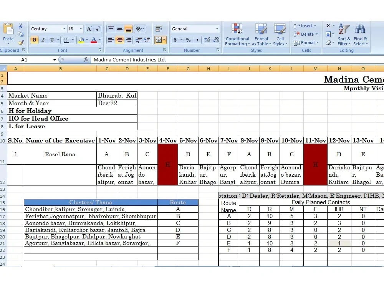The image size is (384, 288).
Task: Toggle Top Align
Action: tap(111, 29)
